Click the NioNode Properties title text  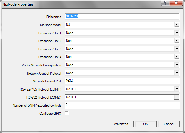click(x=18, y=4)
